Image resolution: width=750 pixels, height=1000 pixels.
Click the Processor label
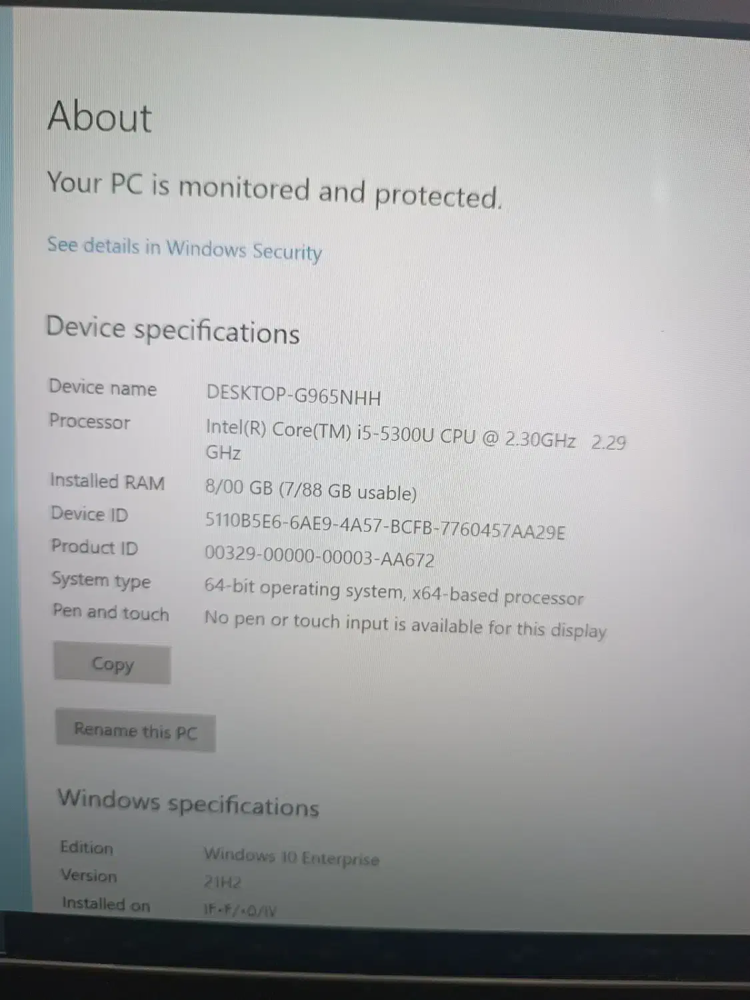[89, 421]
